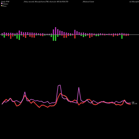The image size is (139, 139).
Task: Click the highest peak of the red price line
Action: coord(60,93)
